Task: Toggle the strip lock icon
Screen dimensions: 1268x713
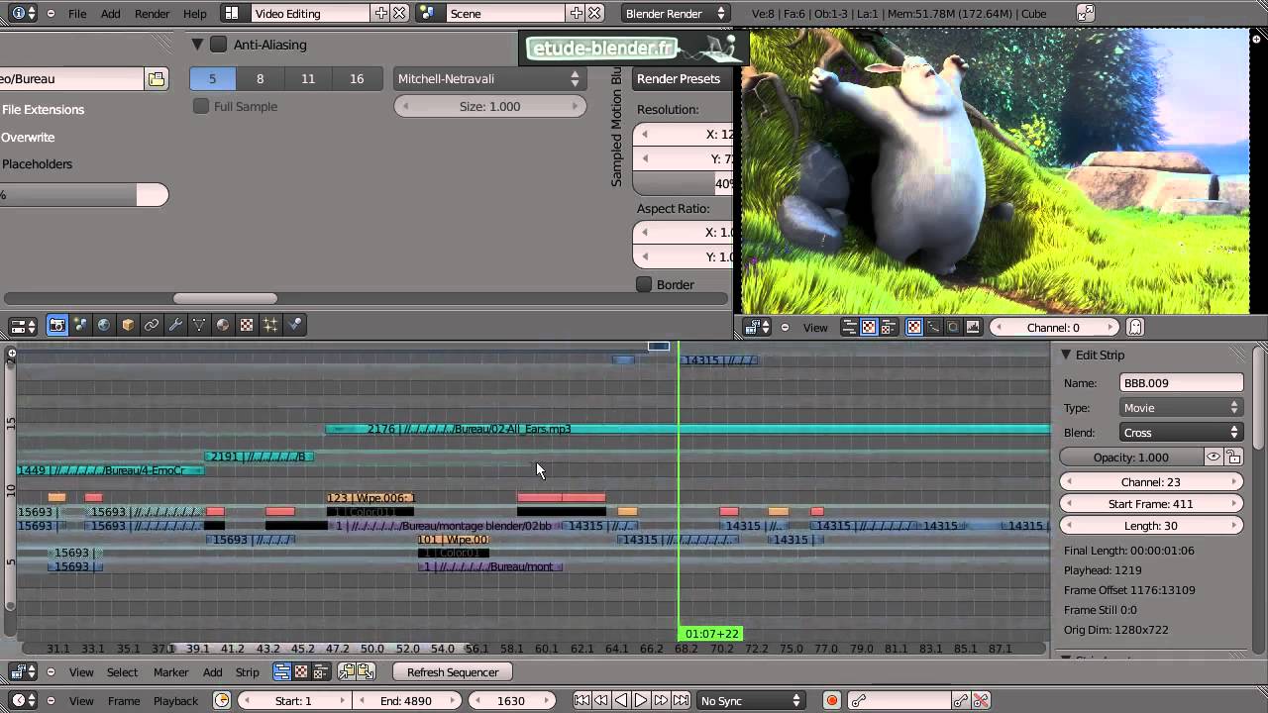Action: click(x=1233, y=458)
